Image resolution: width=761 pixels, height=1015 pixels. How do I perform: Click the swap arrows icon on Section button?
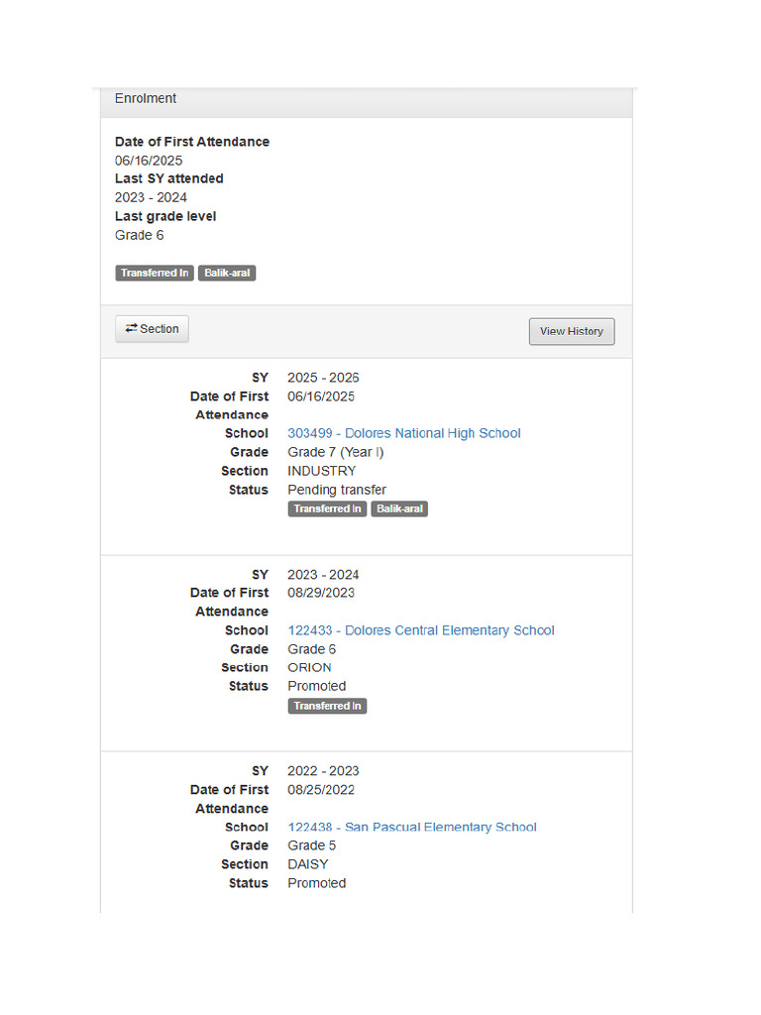[132, 328]
